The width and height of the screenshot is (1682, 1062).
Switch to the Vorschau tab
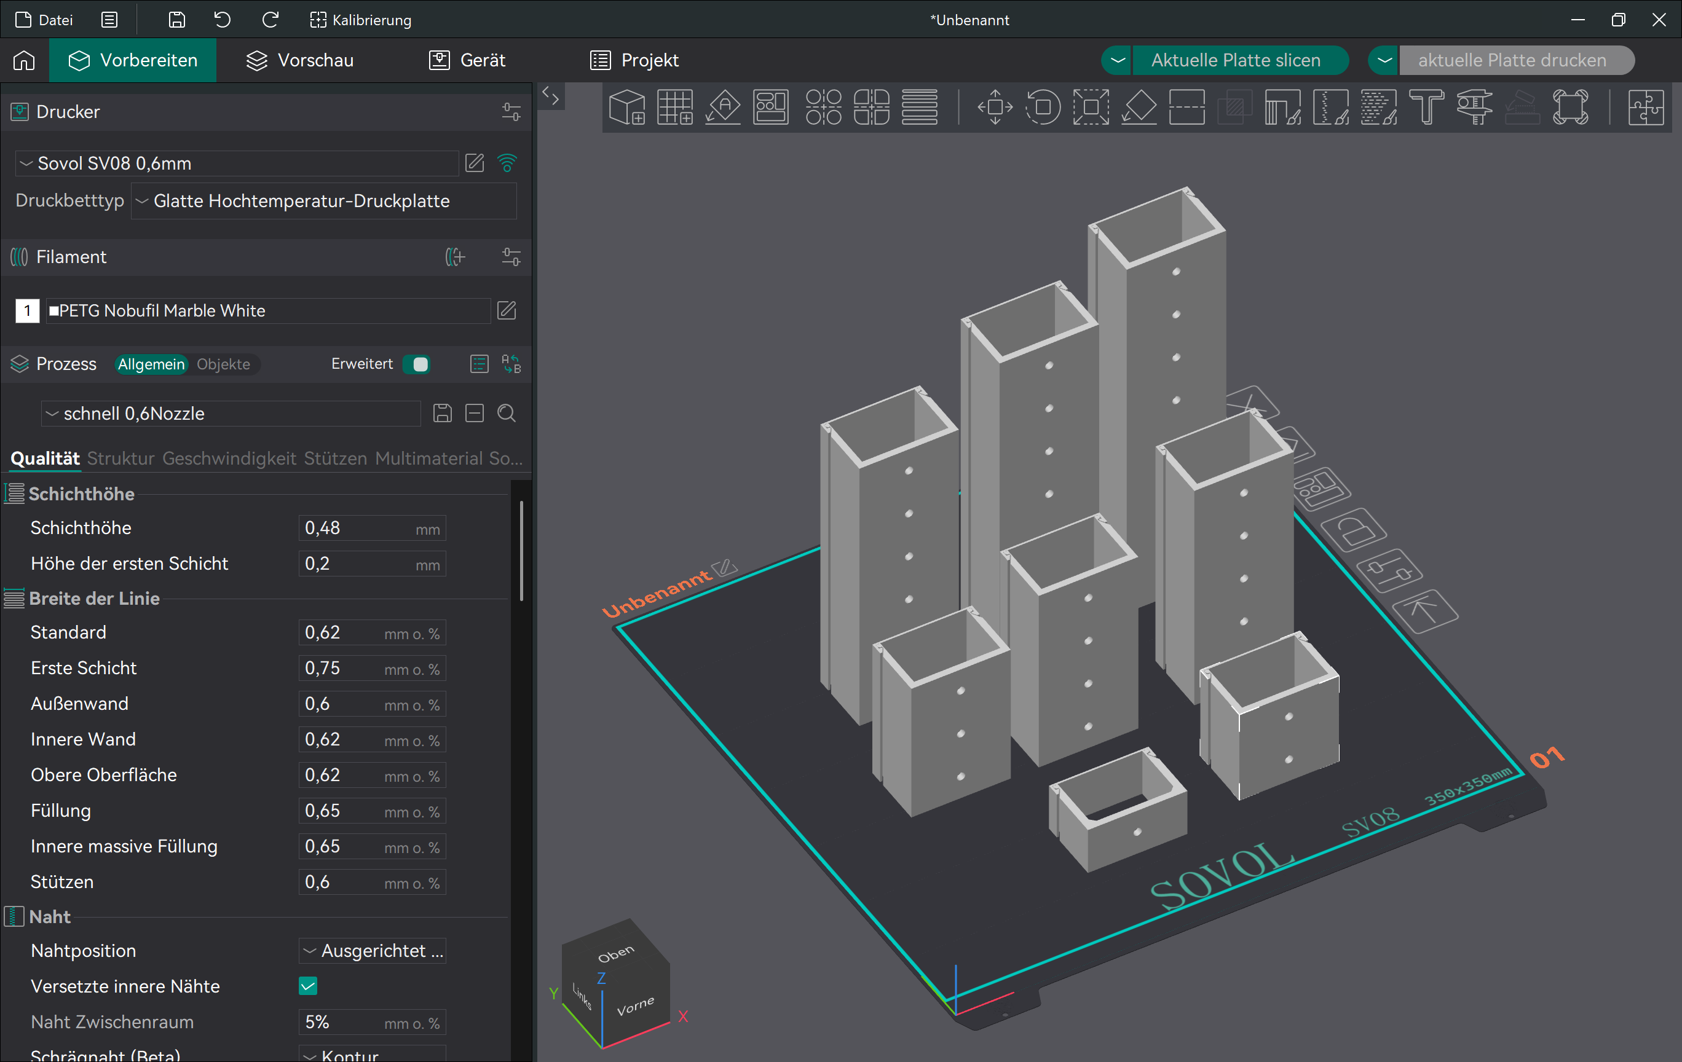pyautogui.click(x=301, y=60)
